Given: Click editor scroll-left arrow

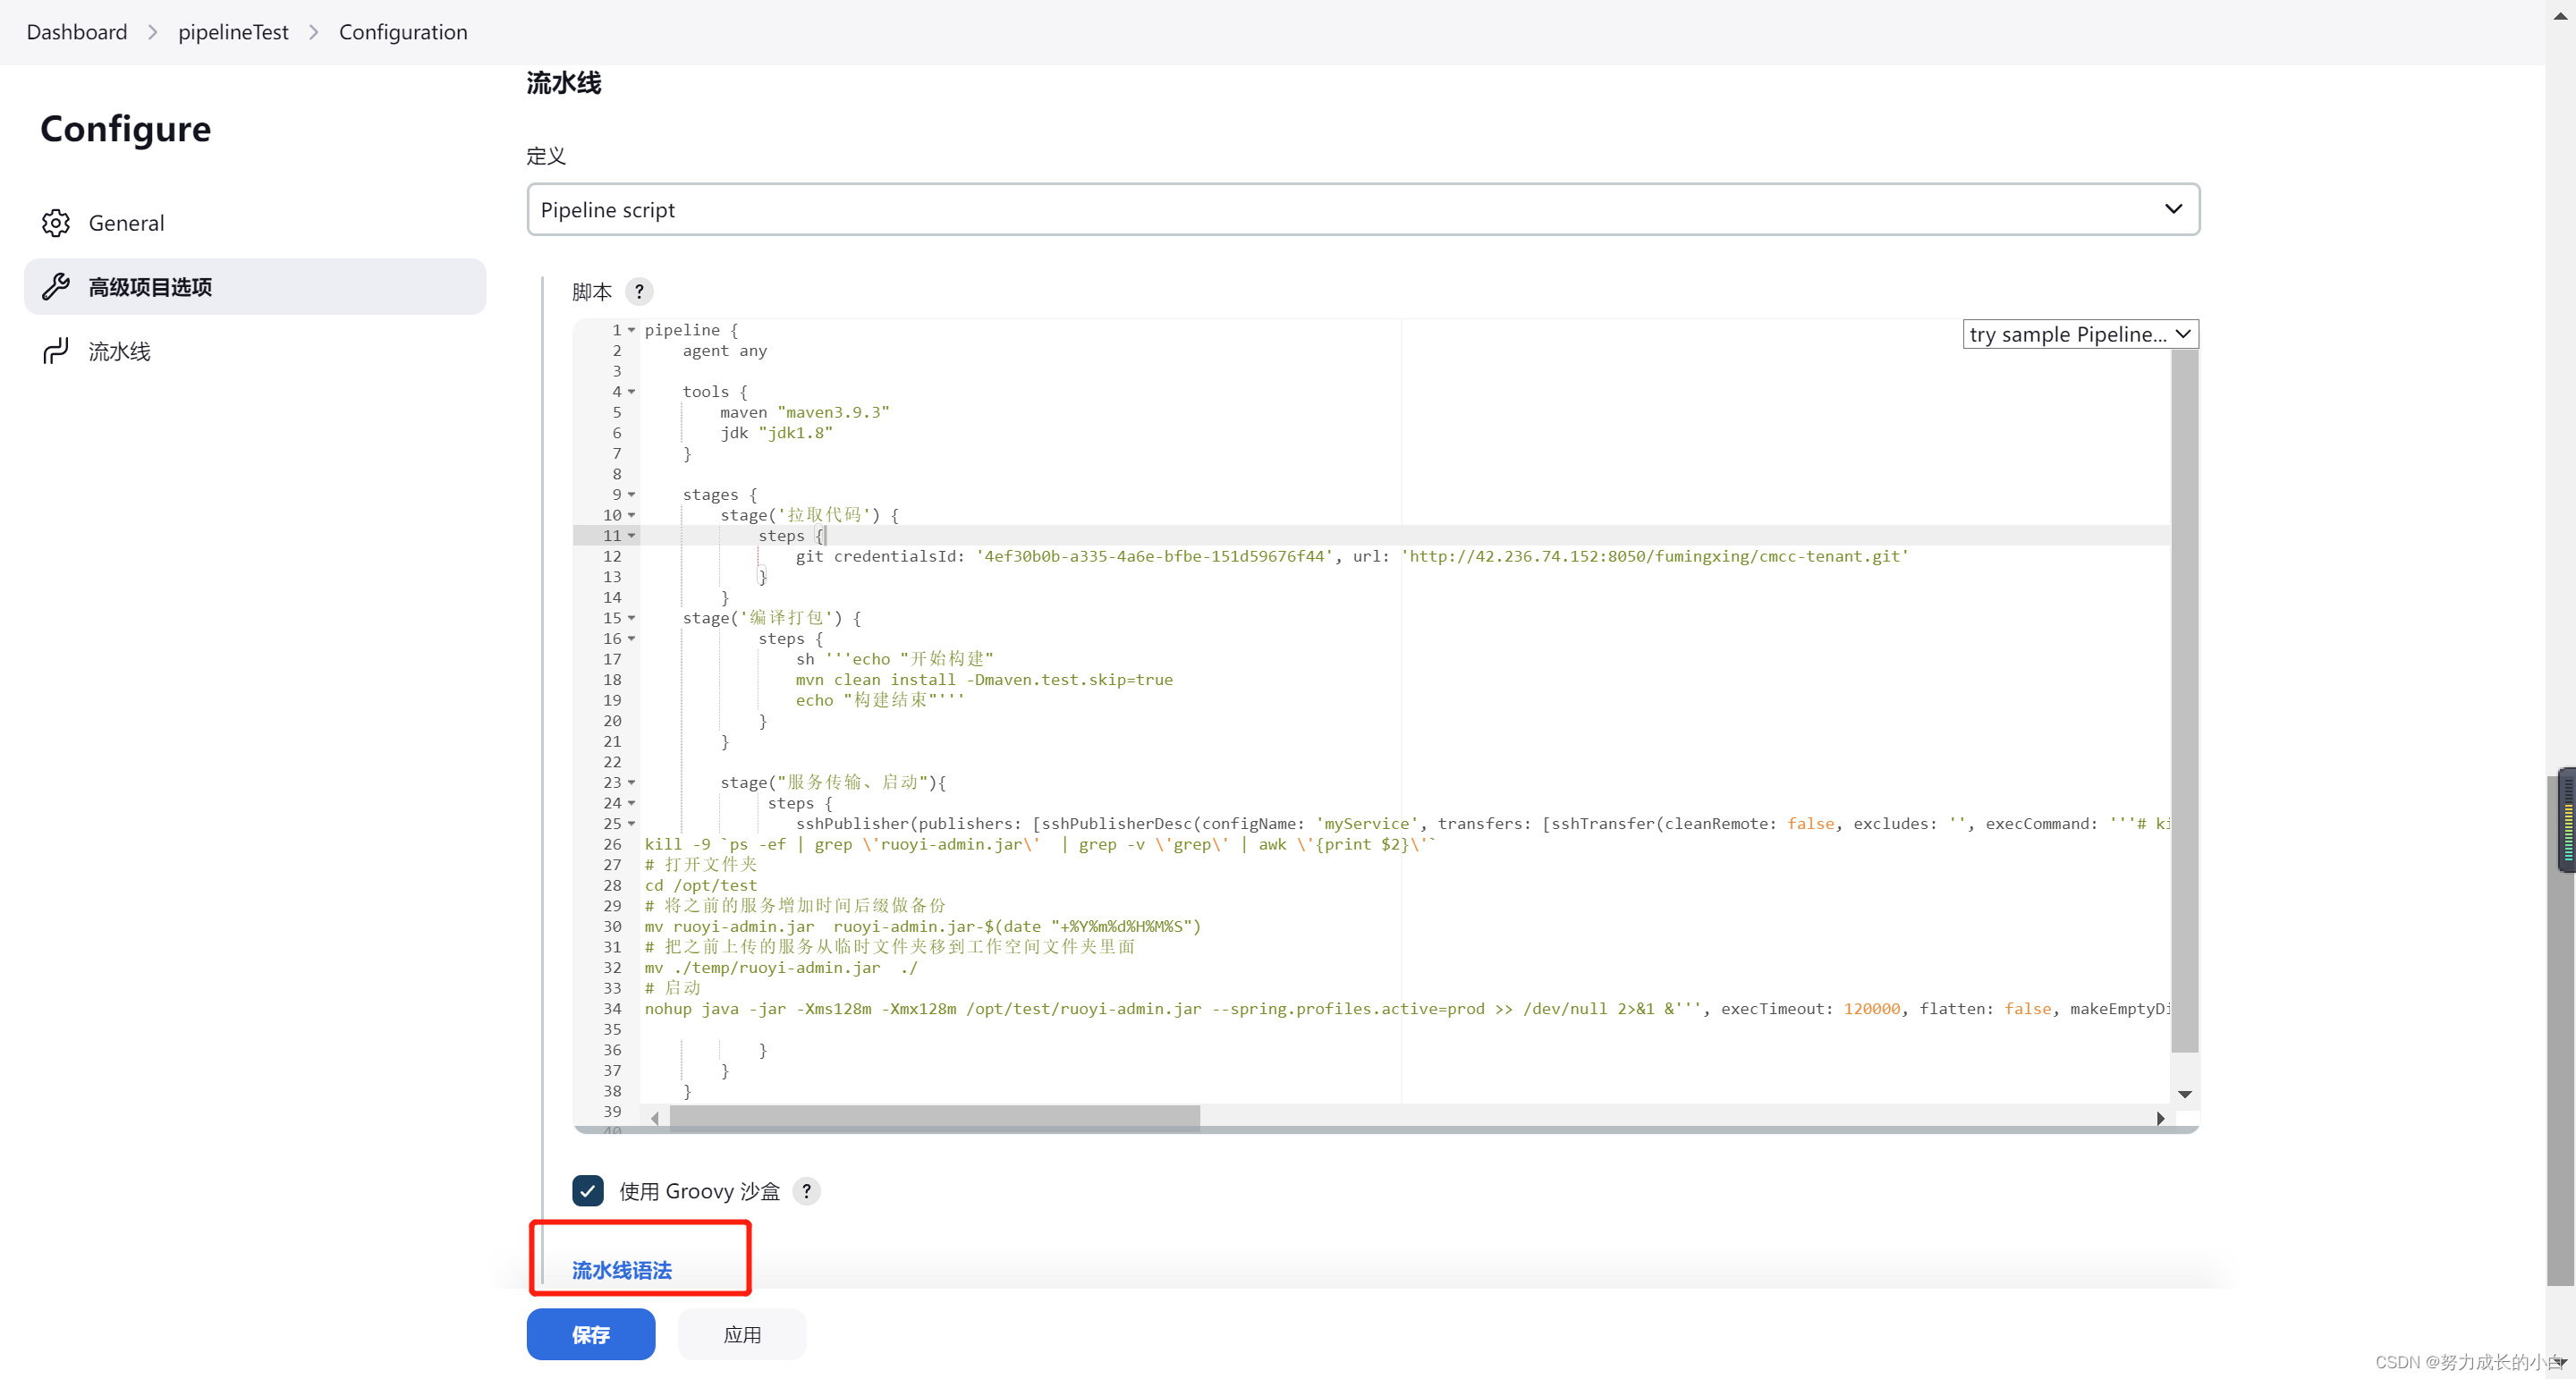Looking at the screenshot, I should (655, 1118).
